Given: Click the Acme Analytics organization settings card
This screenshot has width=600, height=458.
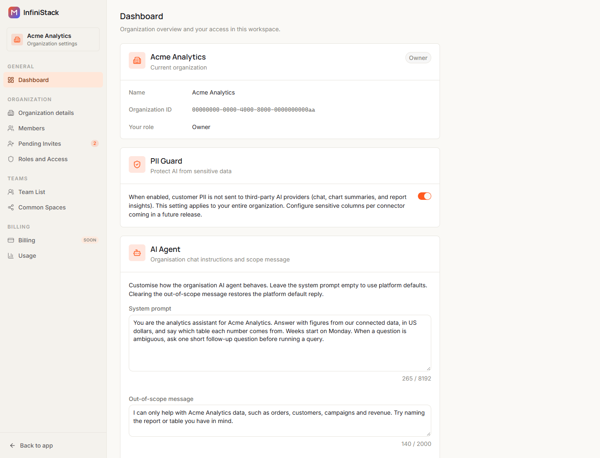Looking at the screenshot, I should pos(53,40).
